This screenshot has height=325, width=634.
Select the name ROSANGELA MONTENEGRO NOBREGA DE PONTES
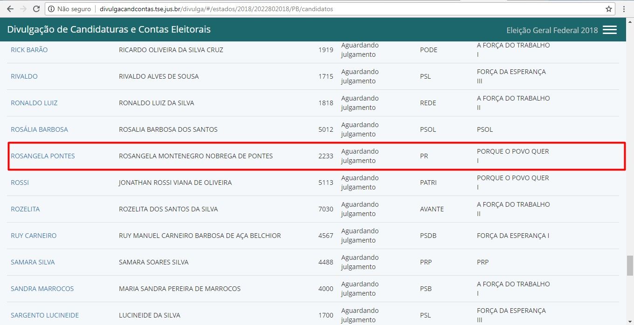click(196, 156)
